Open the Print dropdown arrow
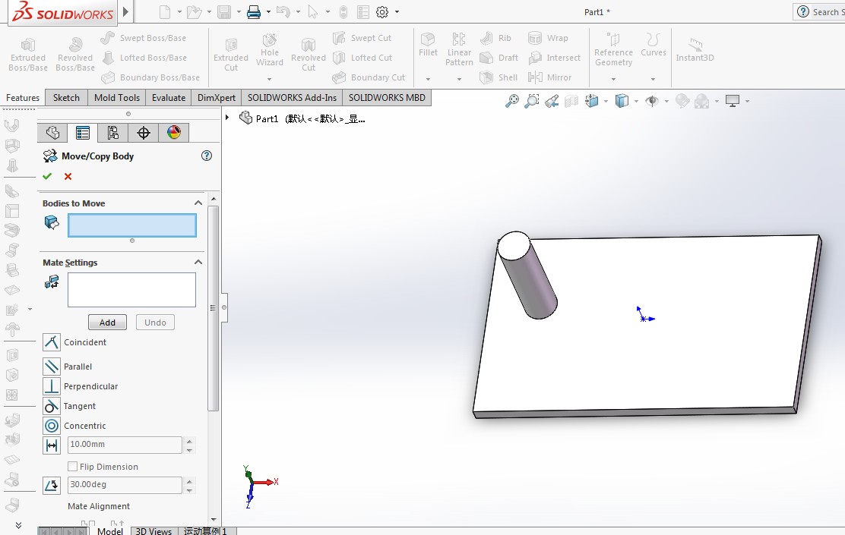This screenshot has width=845, height=535. tap(268, 12)
